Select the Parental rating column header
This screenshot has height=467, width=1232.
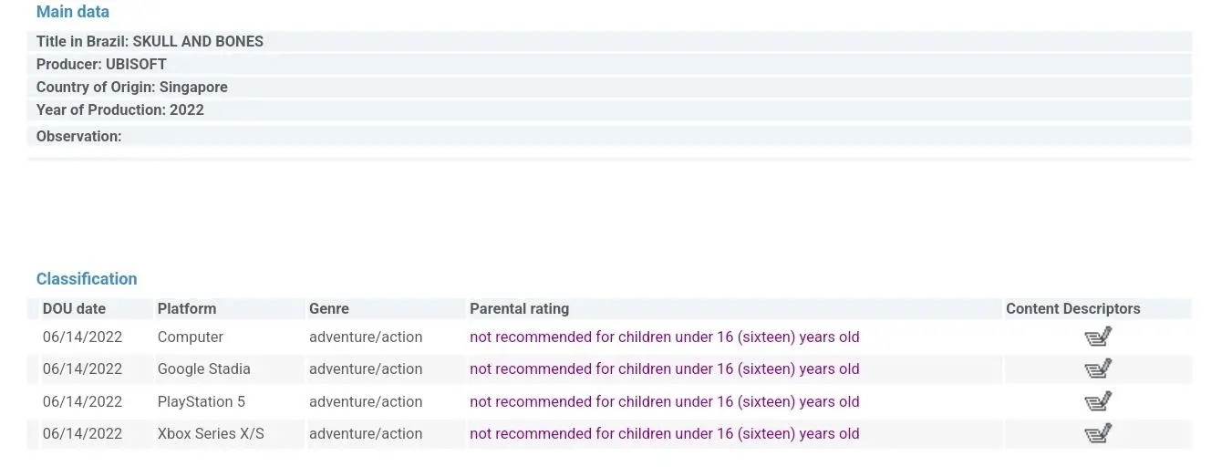point(519,308)
